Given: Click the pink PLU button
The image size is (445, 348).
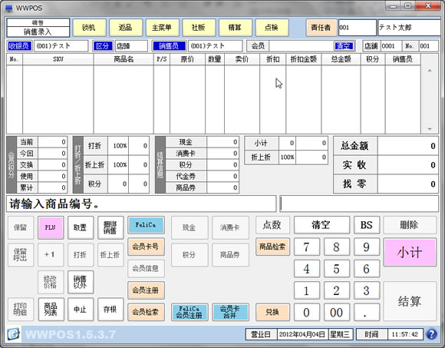Looking at the screenshot, I should [51, 227].
